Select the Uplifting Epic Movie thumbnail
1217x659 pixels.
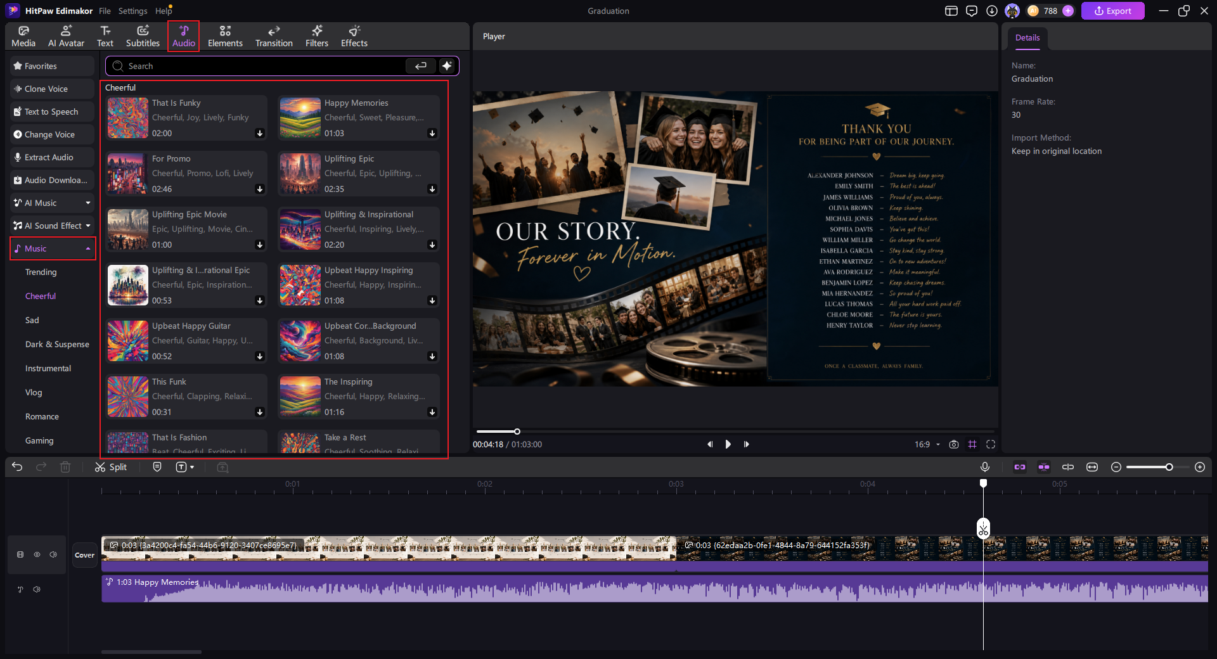128,229
